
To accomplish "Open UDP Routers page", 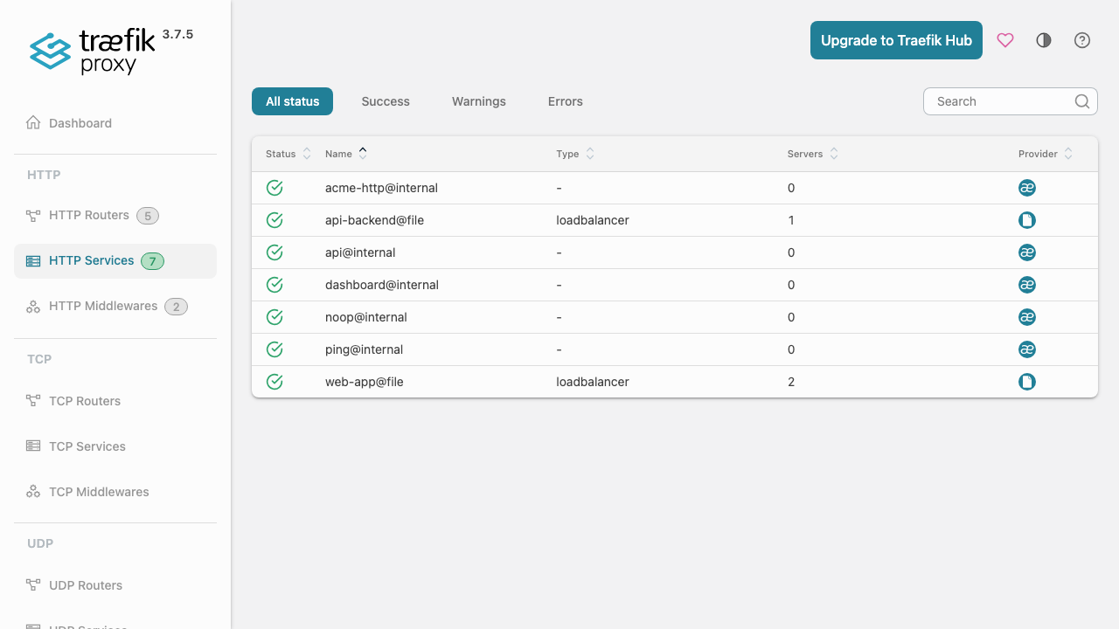I will click(115, 585).
